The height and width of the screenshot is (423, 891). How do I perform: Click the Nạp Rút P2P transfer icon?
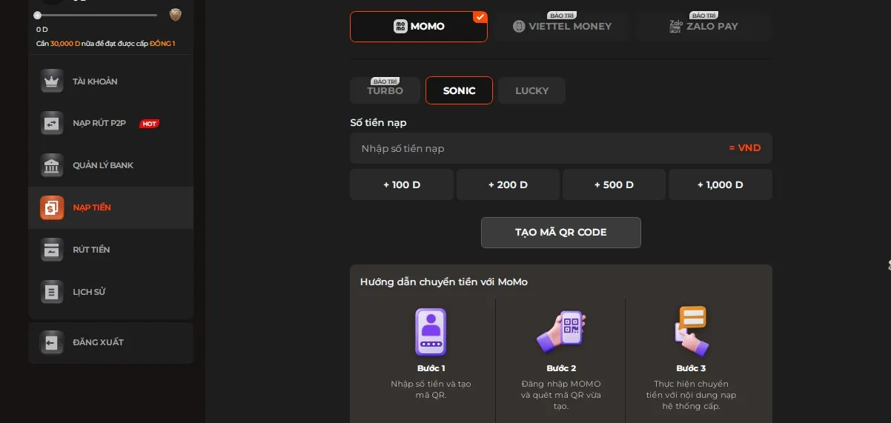tap(52, 124)
